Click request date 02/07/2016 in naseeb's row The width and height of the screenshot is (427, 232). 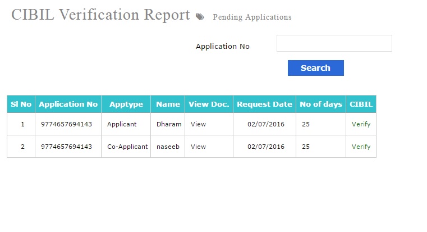point(266,147)
